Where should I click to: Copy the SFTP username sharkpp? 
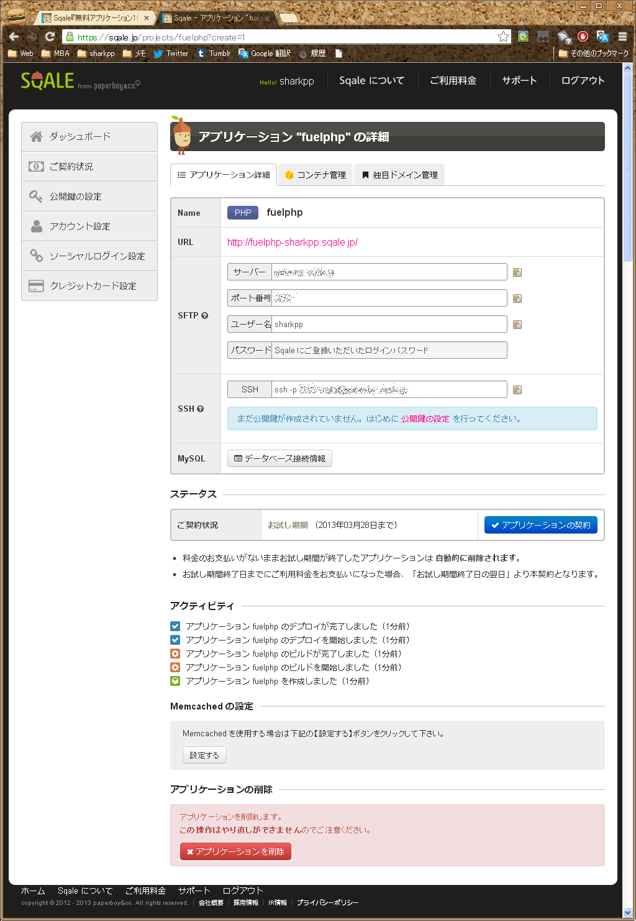[x=517, y=325]
